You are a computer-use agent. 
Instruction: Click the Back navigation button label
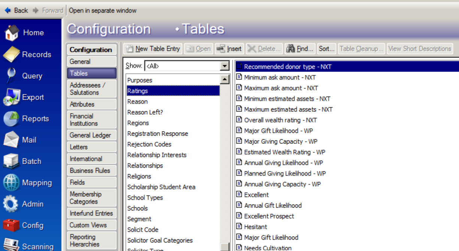(x=21, y=10)
